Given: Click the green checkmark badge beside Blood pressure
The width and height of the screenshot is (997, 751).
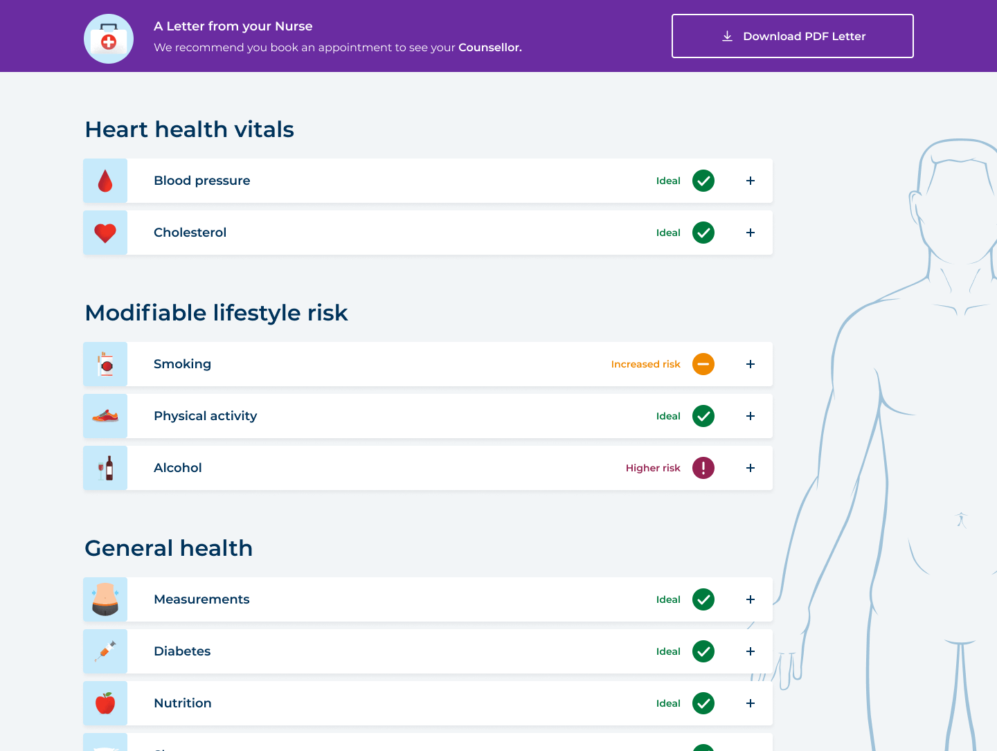Looking at the screenshot, I should click(x=703, y=181).
